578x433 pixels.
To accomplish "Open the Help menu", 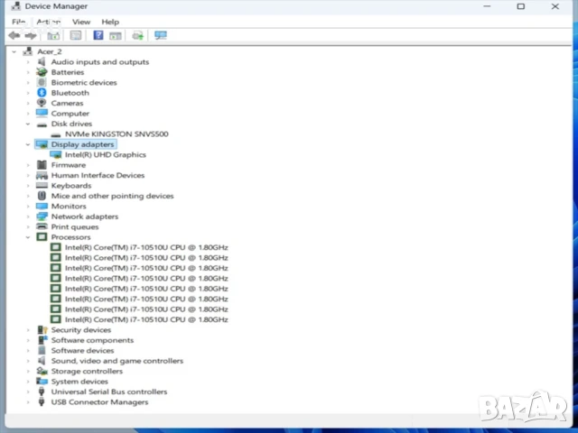I will tap(110, 22).
